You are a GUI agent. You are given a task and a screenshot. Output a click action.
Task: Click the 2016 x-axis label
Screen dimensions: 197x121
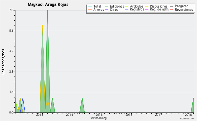[129, 114]
